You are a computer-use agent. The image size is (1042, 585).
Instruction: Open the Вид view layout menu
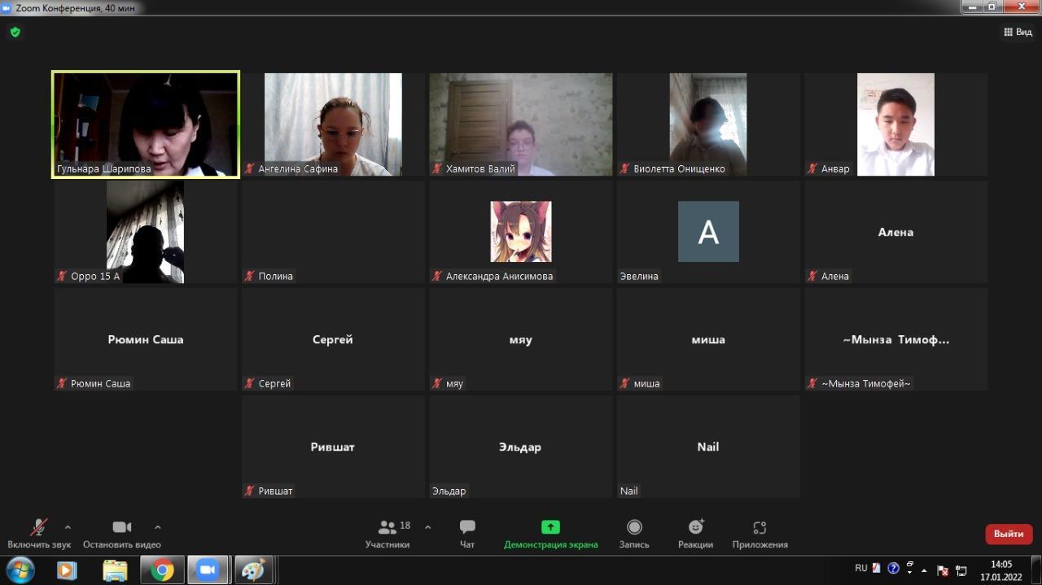(x=1018, y=33)
